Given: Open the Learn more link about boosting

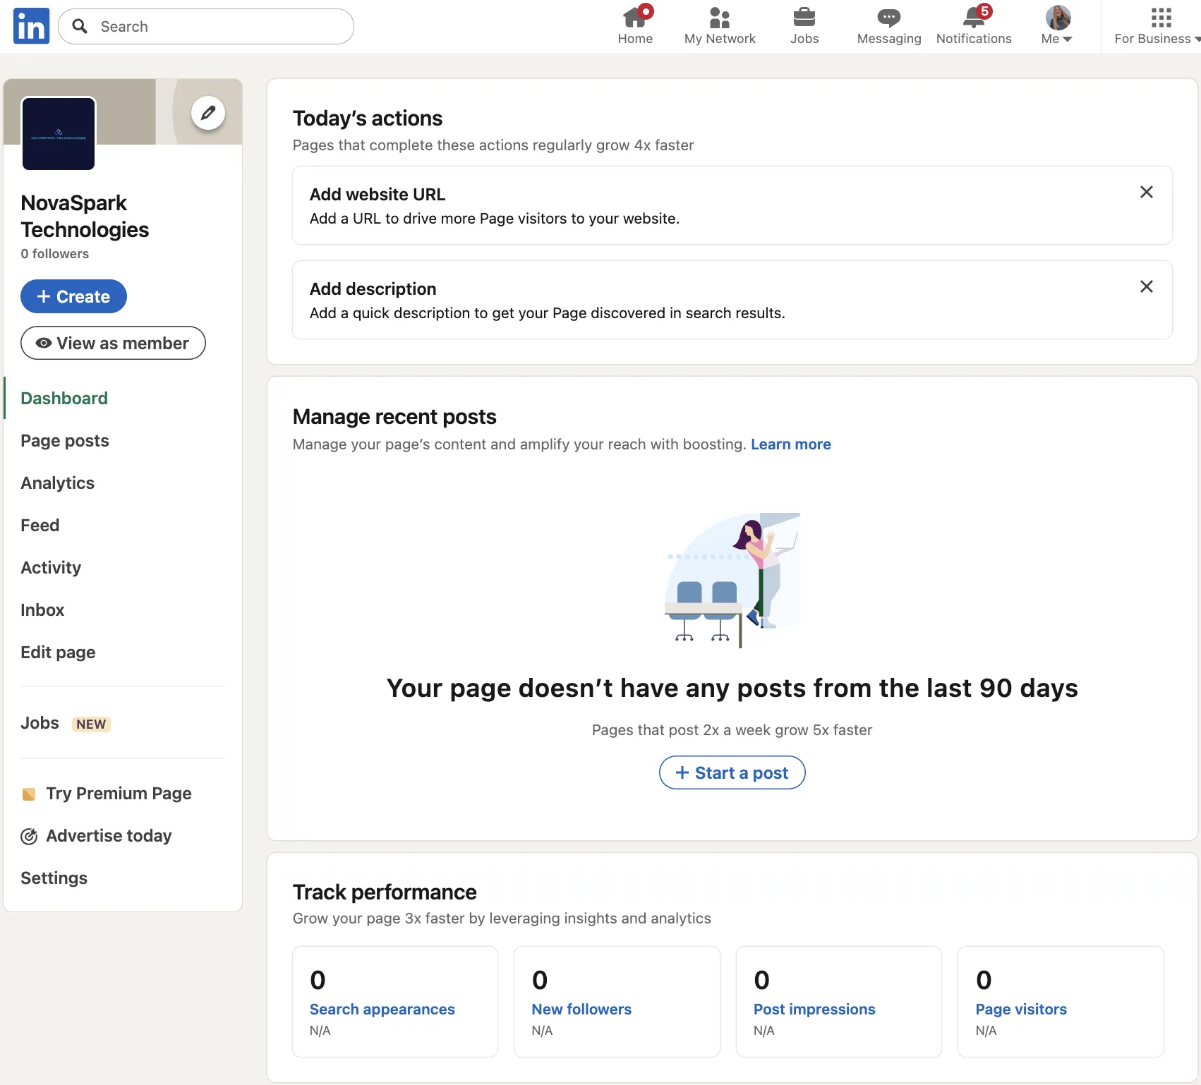Looking at the screenshot, I should point(790,444).
